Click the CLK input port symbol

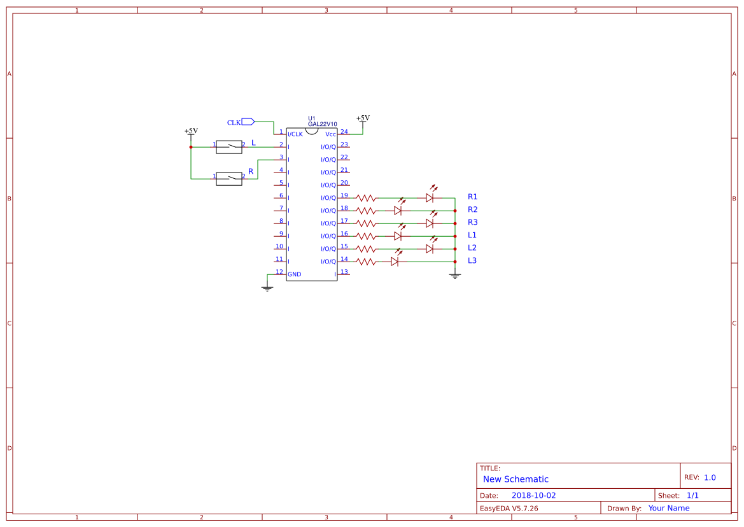248,122
